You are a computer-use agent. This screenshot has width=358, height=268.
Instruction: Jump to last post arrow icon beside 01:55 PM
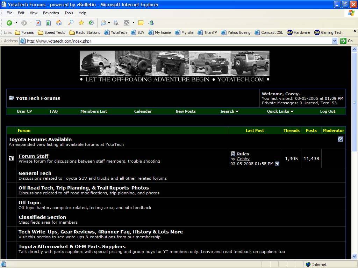click(x=277, y=164)
